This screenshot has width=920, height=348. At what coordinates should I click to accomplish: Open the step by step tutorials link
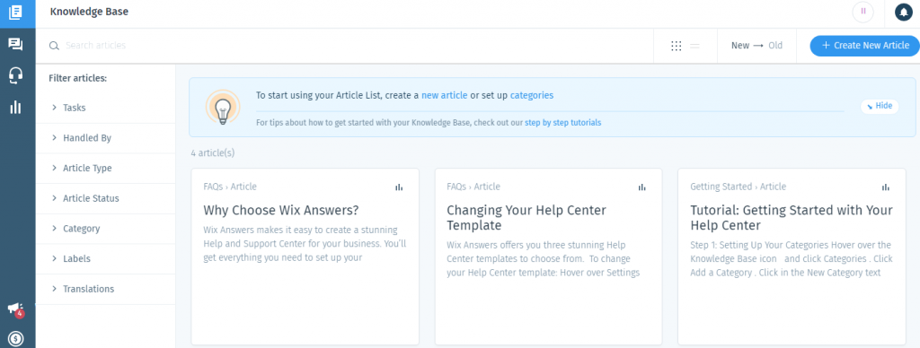coord(562,123)
